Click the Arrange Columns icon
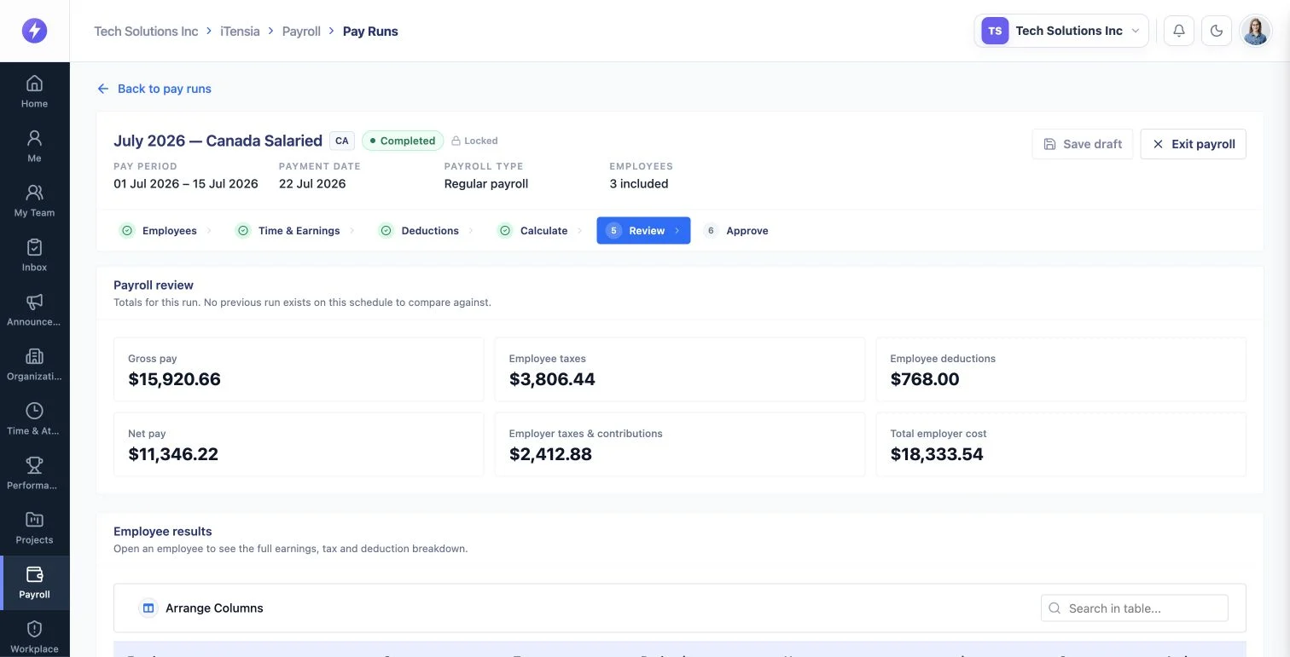1290x657 pixels. (x=148, y=608)
